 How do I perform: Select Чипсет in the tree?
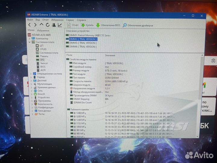42,63
